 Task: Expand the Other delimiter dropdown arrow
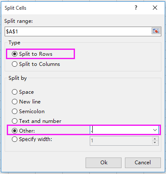click(x=155, y=130)
